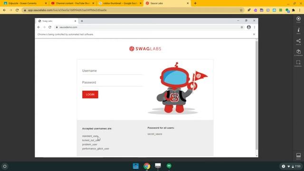Click the text standard_user
The height and width of the screenshot is (171, 304).
click(x=90, y=136)
